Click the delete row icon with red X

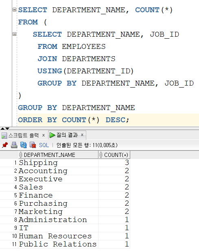(x=33, y=145)
